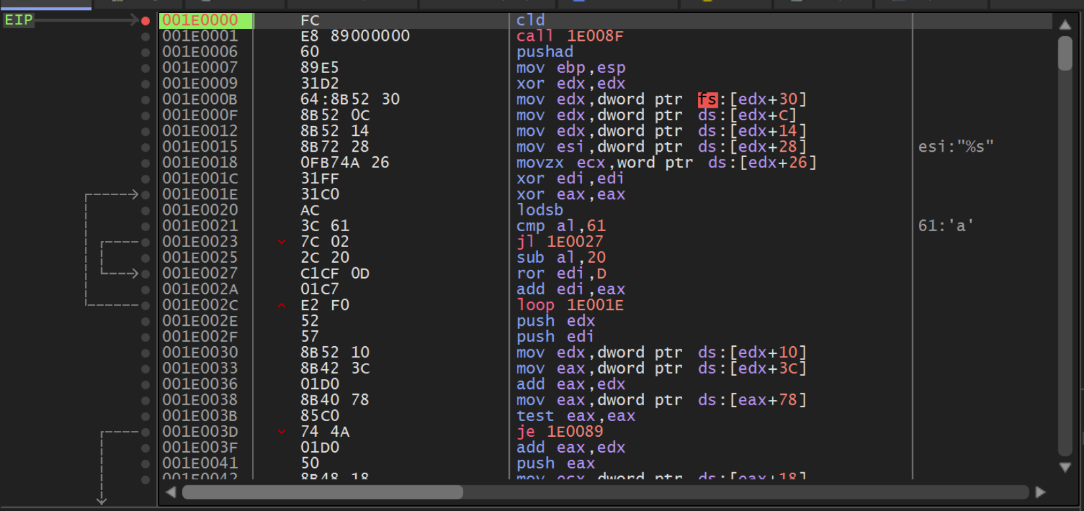Toggle breakpoint dot at address 001E003D
1084x511 pixels.
point(145,432)
